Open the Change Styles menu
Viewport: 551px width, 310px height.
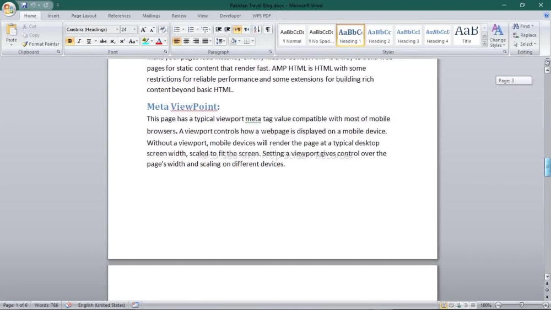(x=497, y=35)
